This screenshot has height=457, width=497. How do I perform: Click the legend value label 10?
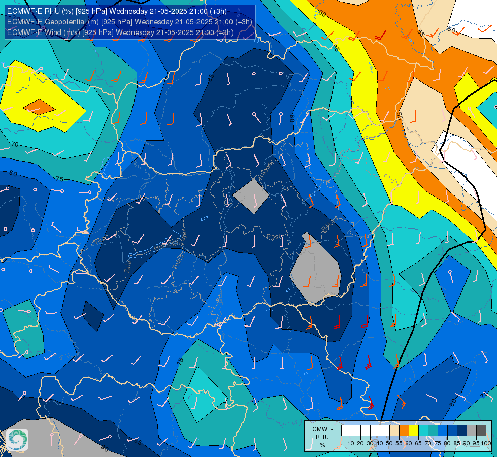click(351, 443)
